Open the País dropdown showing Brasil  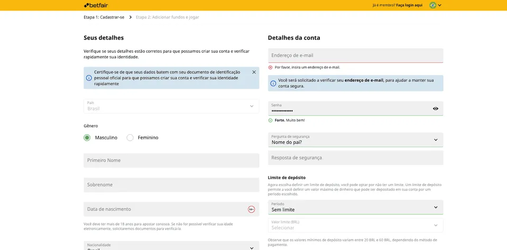pyautogui.click(x=171, y=106)
